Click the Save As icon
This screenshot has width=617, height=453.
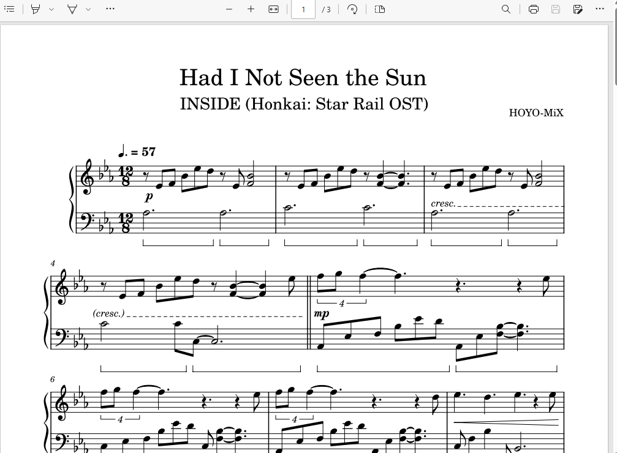[x=578, y=9]
